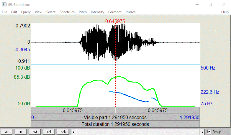The width and height of the screenshot is (231, 135).
Task: Play the Visible part 1.291950 seconds bar
Action: 115,117
